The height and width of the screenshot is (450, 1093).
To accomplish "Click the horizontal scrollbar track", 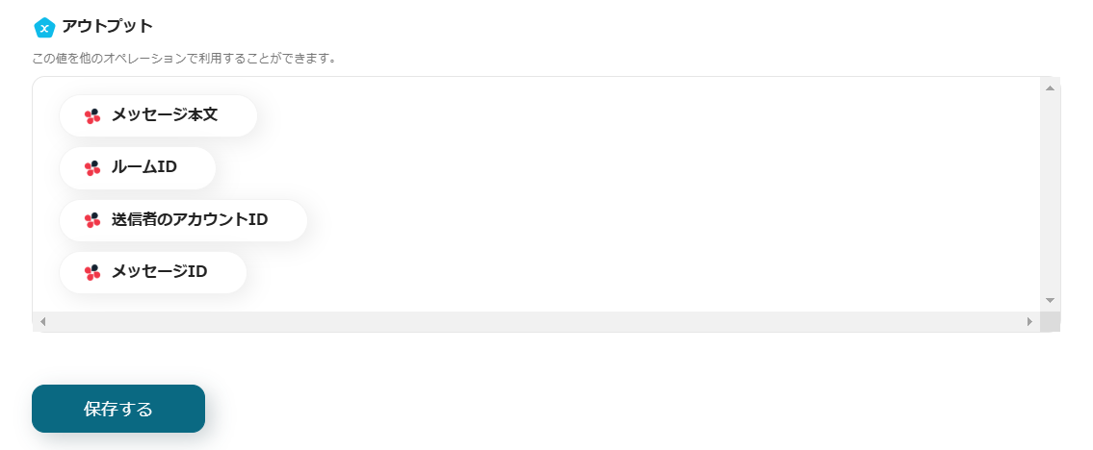I will pyautogui.click(x=530, y=321).
